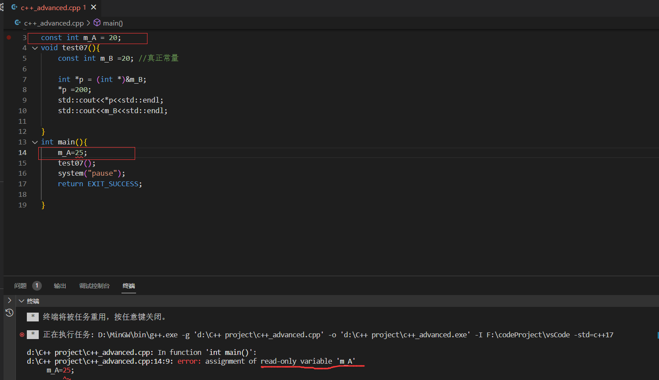Collapse the test07 function fold arrow
Screen dimensions: 659x380
(x=35, y=48)
